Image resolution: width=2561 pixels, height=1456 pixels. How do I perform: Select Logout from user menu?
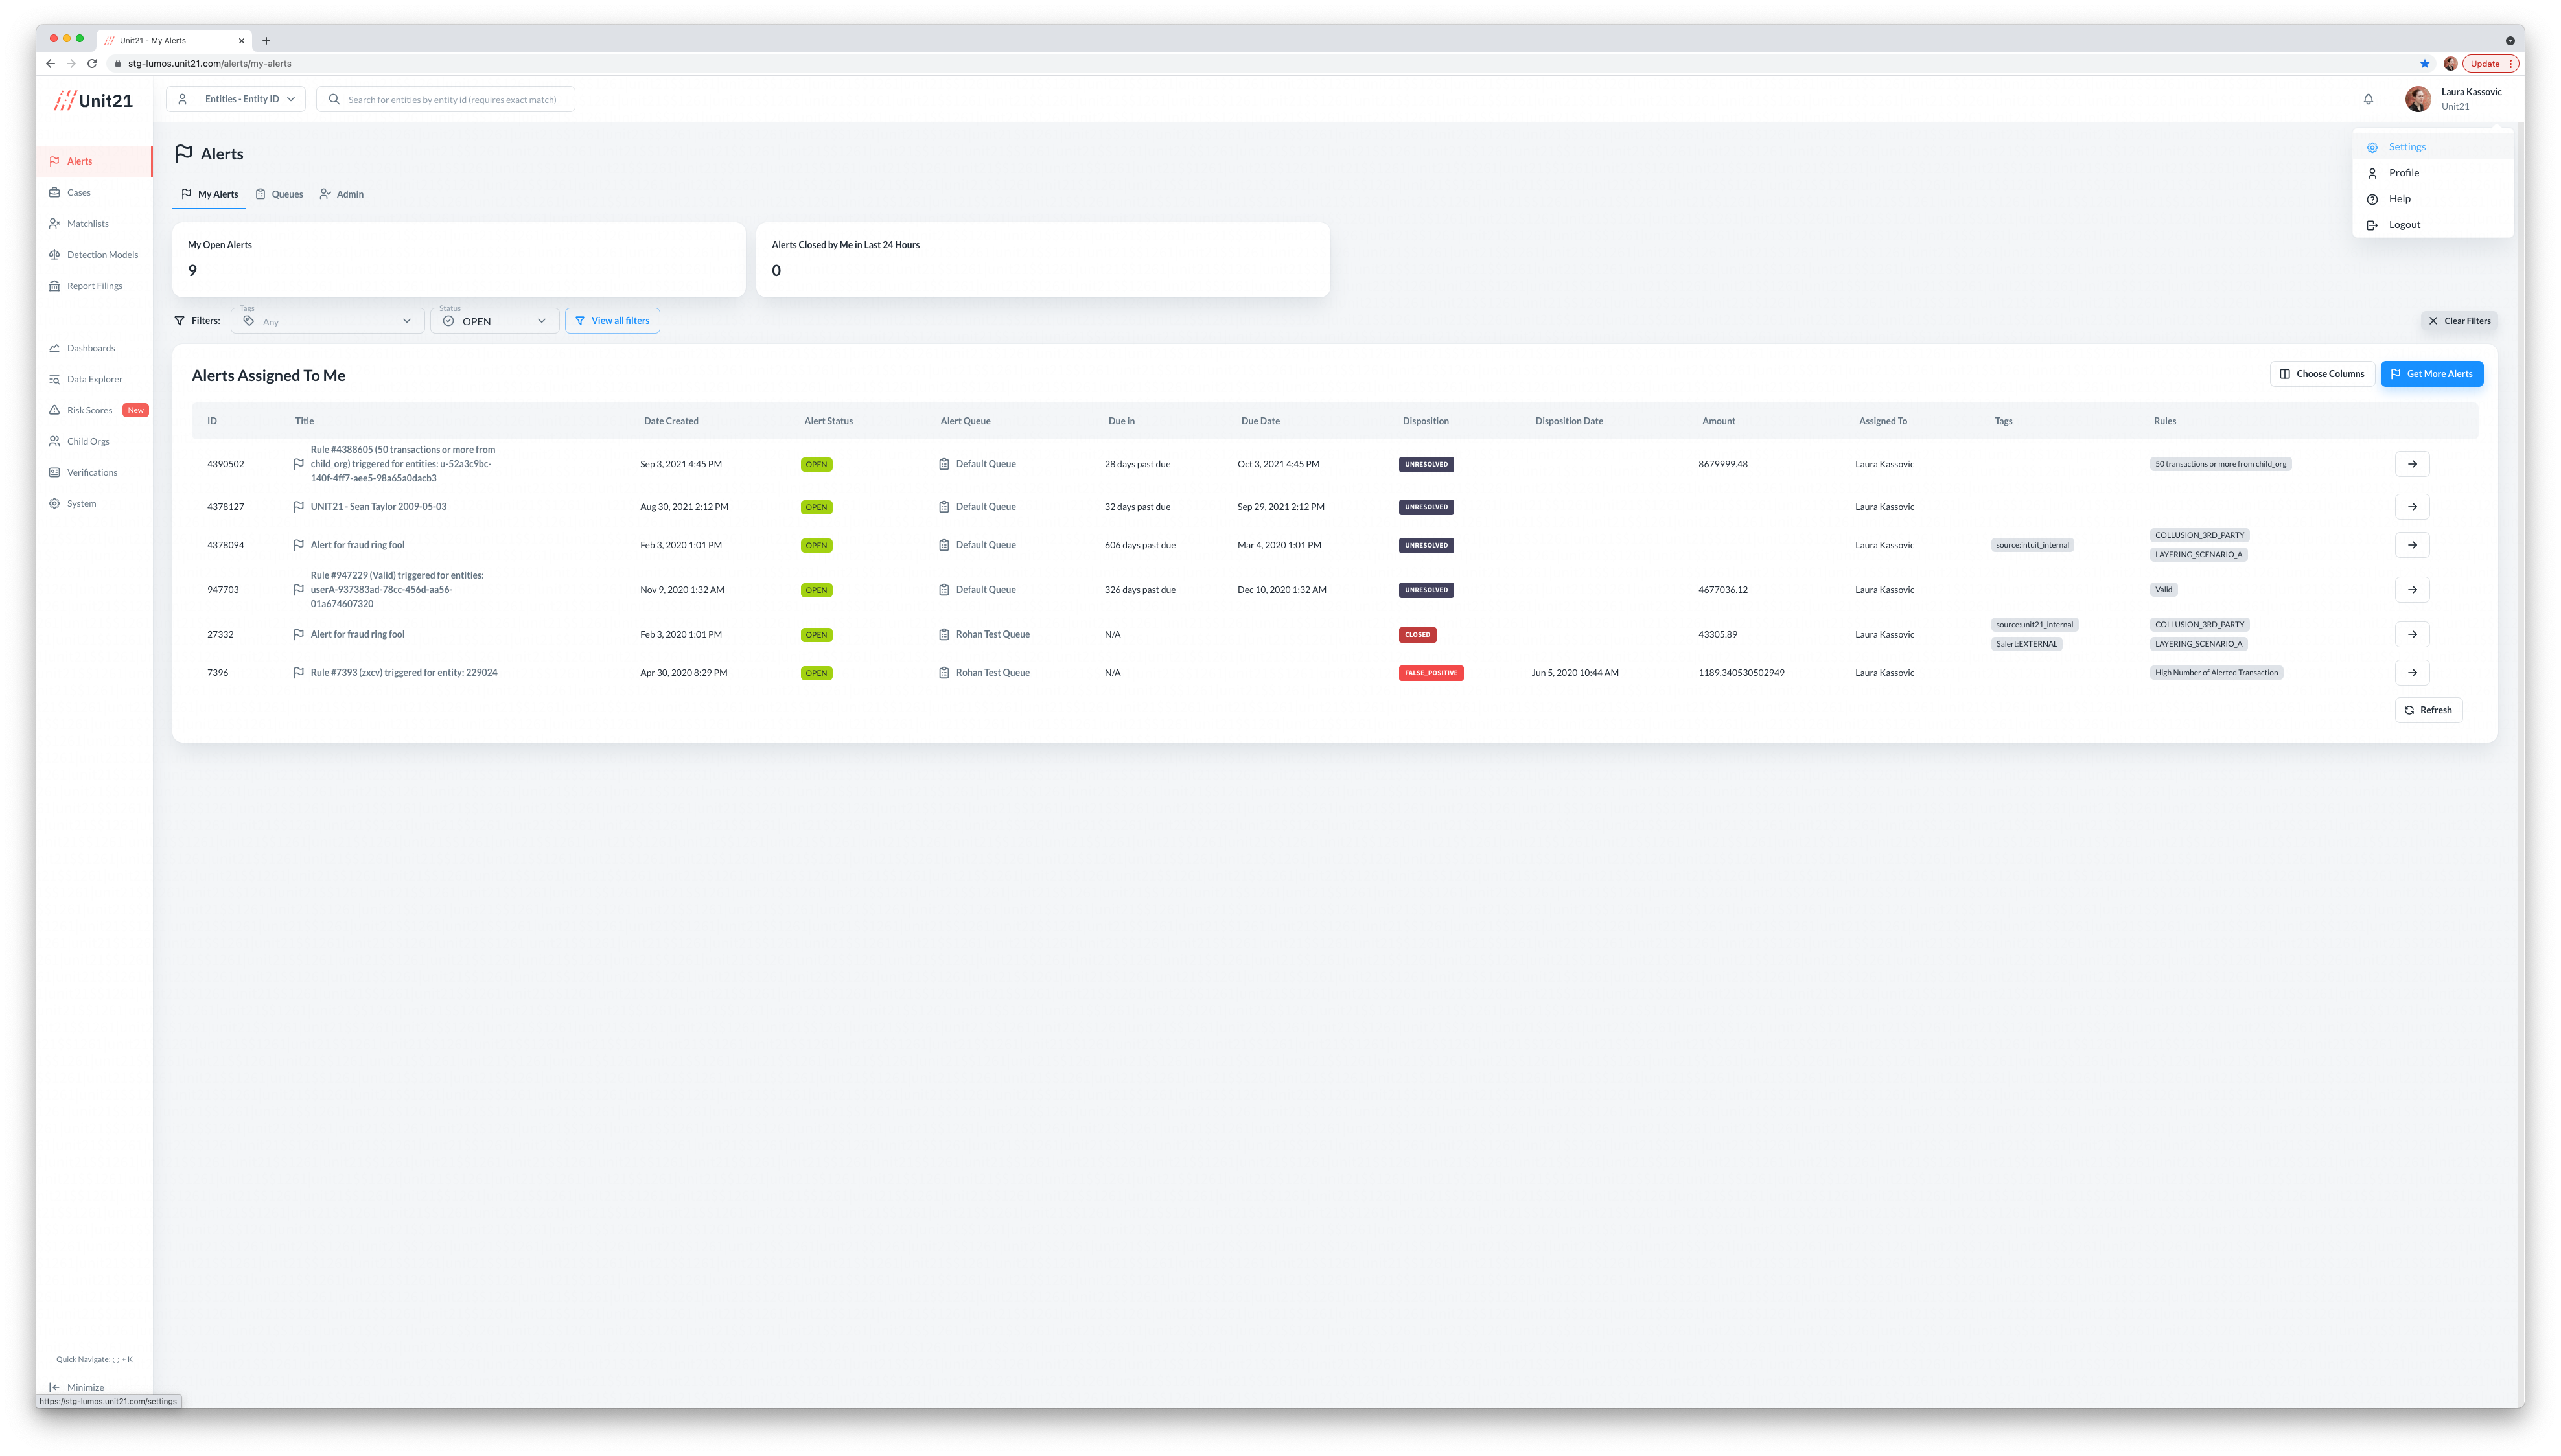point(2404,225)
